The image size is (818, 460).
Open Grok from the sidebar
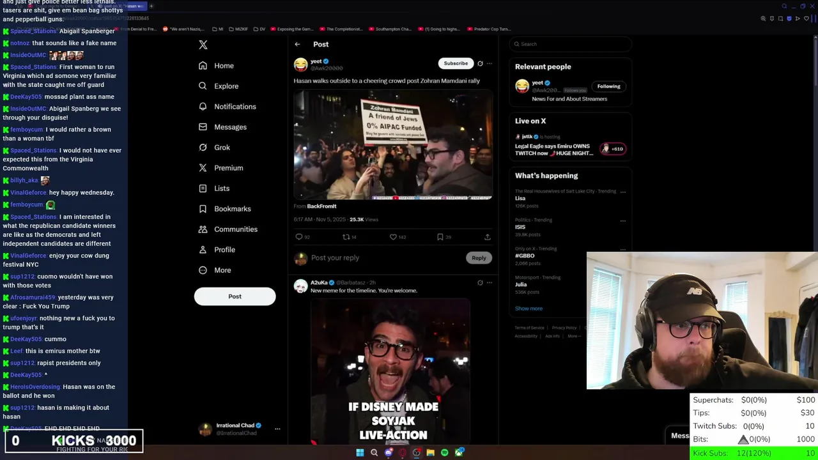coord(214,148)
